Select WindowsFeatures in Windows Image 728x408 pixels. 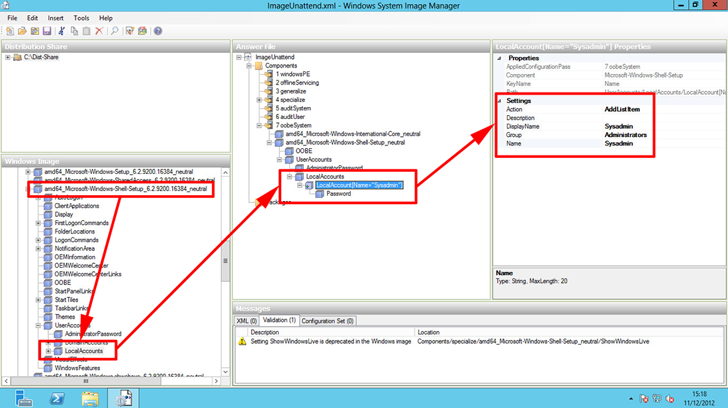pos(77,368)
